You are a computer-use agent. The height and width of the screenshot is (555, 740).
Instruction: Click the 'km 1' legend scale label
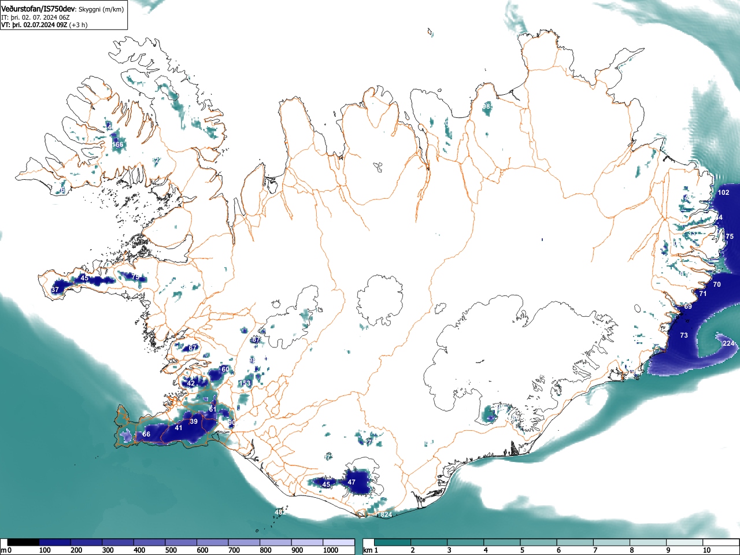pyautogui.click(x=371, y=550)
